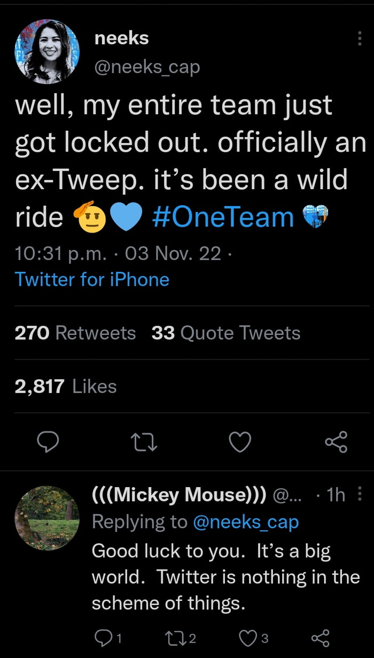Reply to the main neeks tweet
Viewport: 374px width, 658px height.
pos(48,442)
